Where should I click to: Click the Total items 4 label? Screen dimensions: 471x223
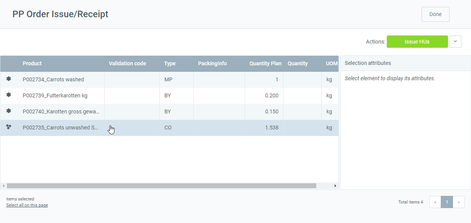(x=410, y=202)
